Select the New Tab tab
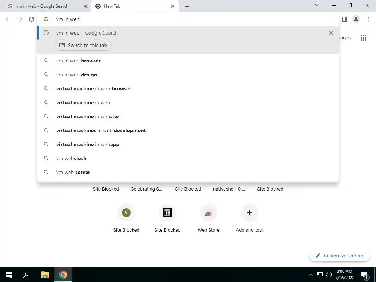This screenshot has height=282, width=376. tap(135, 6)
